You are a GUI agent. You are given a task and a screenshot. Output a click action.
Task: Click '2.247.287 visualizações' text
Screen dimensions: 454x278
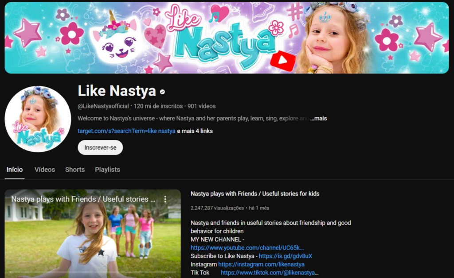(x=217, y=208)
